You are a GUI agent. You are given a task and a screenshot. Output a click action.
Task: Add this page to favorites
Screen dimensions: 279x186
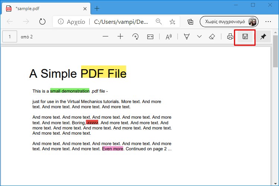172,22
